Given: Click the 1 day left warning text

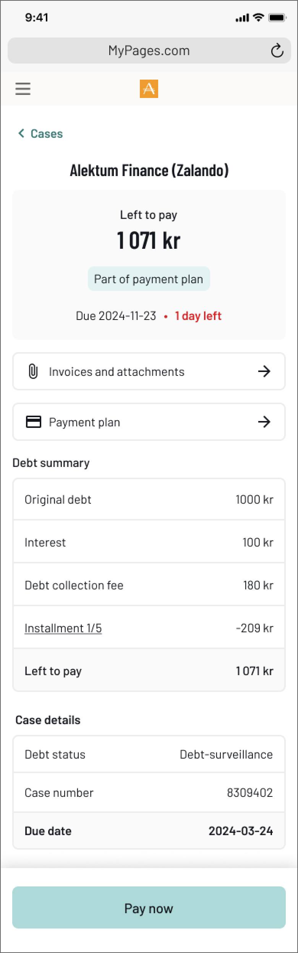Looking at the screenshot, I should click(198, 316).
